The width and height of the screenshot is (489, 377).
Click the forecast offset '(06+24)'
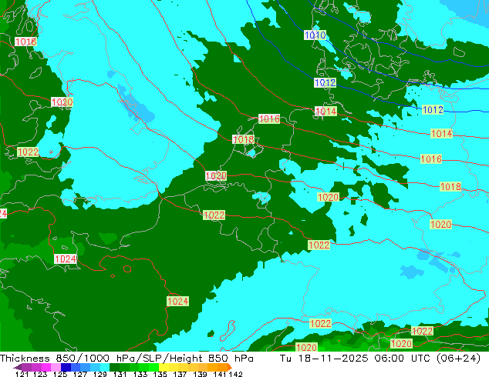[x=458, y=359]
